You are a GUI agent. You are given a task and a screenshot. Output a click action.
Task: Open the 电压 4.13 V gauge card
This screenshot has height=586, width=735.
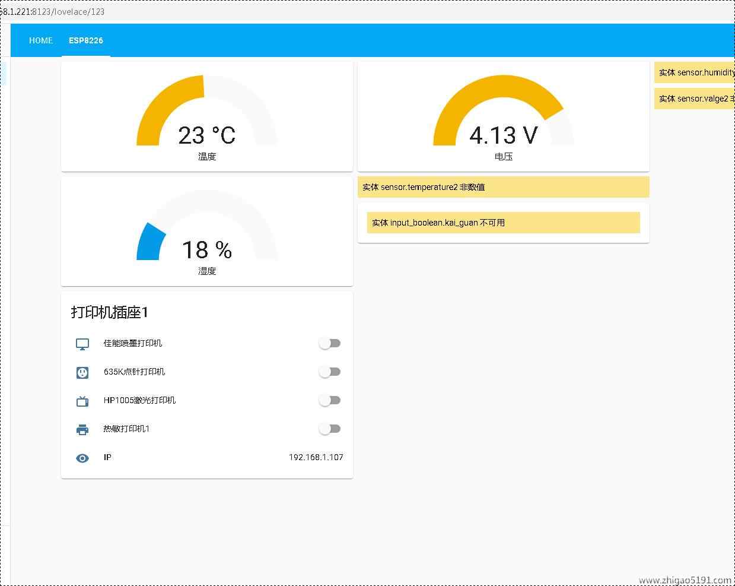pyautogui.click(x=503, y=117)
